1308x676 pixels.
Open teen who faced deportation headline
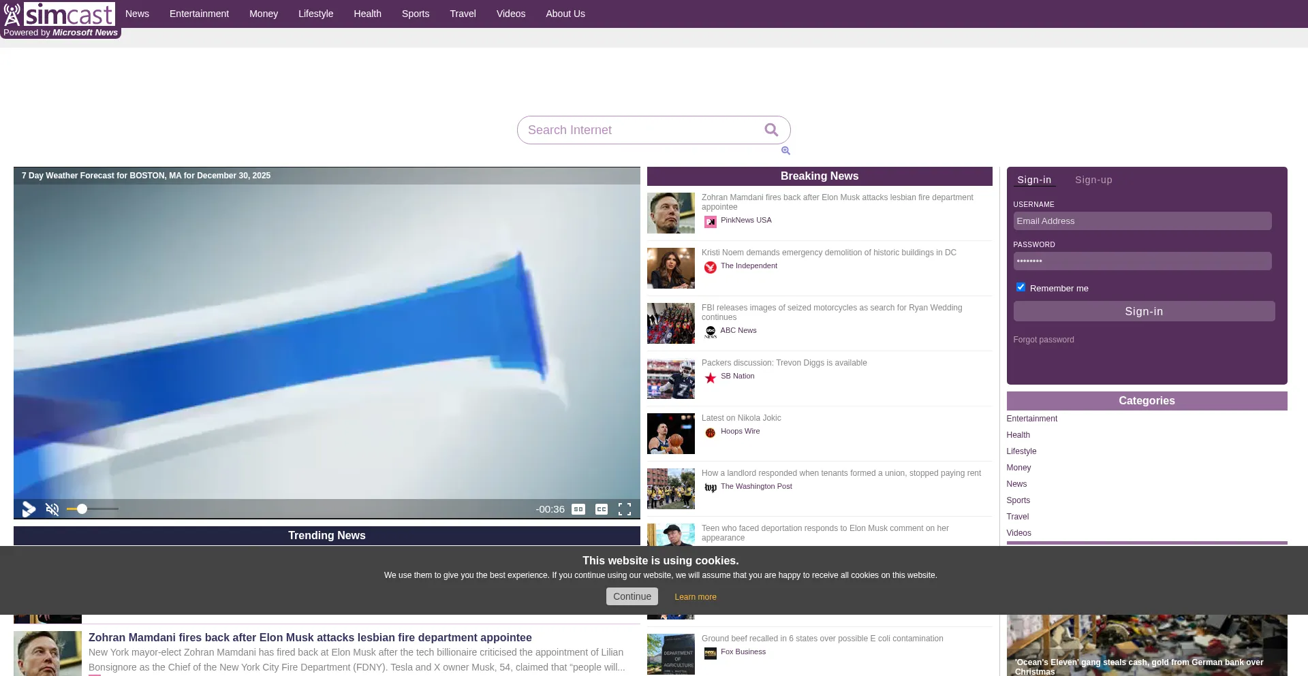click(825, 533)
